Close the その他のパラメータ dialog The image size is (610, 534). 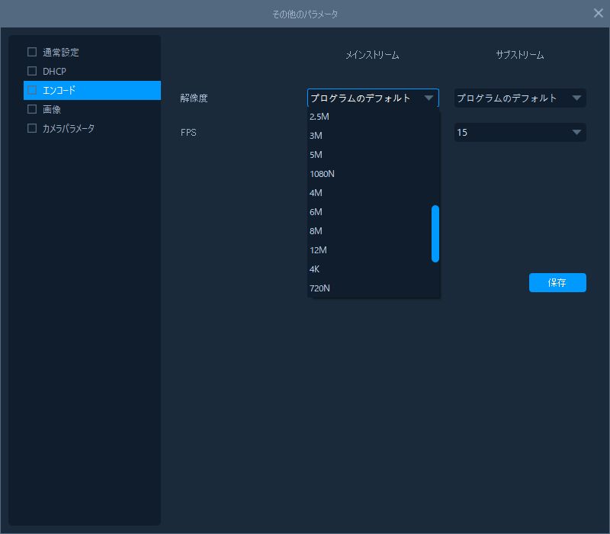tap(598, 13)
